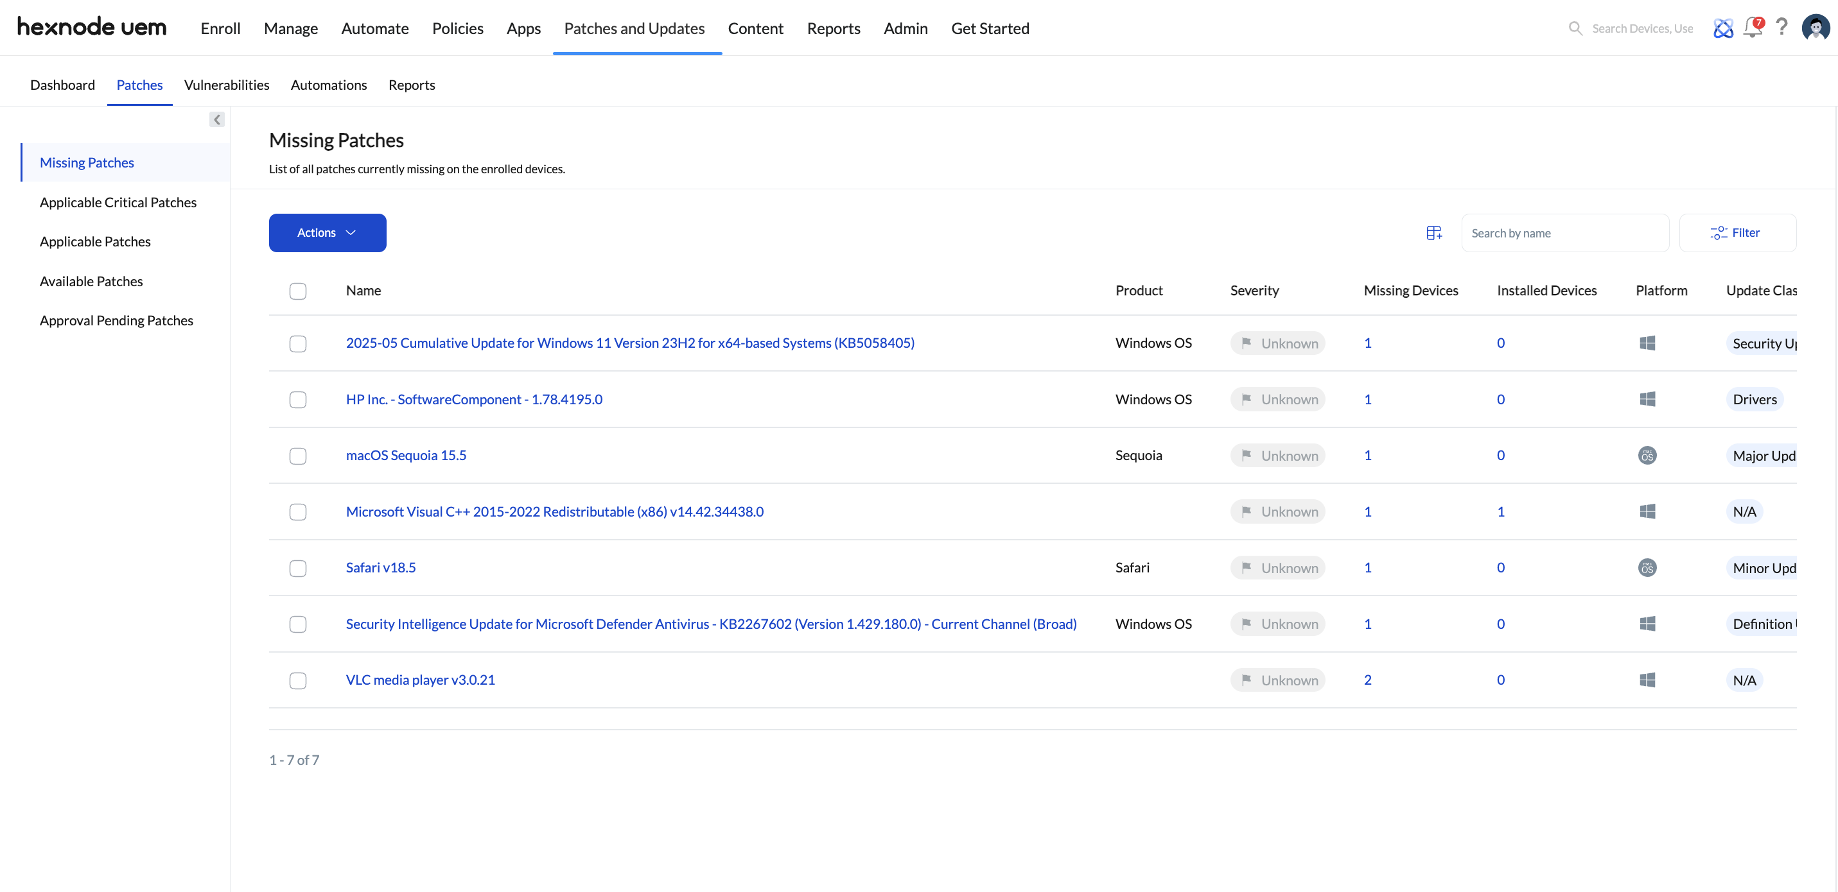Open the help question mark icon

click(x=1781, y=27)
